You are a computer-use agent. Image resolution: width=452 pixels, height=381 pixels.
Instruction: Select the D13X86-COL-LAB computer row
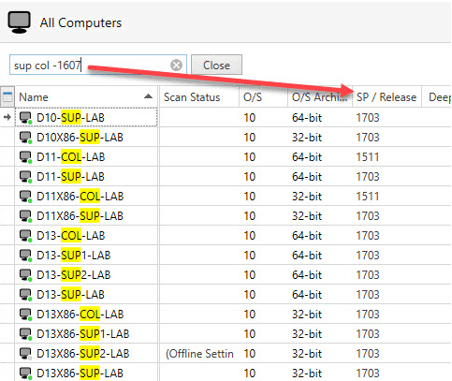point(226,315)
